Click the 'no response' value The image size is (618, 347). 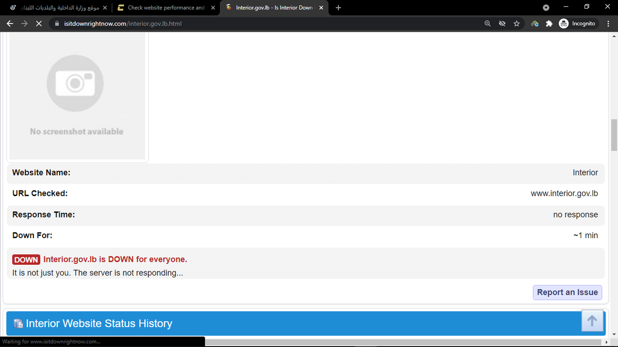[576, 214]
